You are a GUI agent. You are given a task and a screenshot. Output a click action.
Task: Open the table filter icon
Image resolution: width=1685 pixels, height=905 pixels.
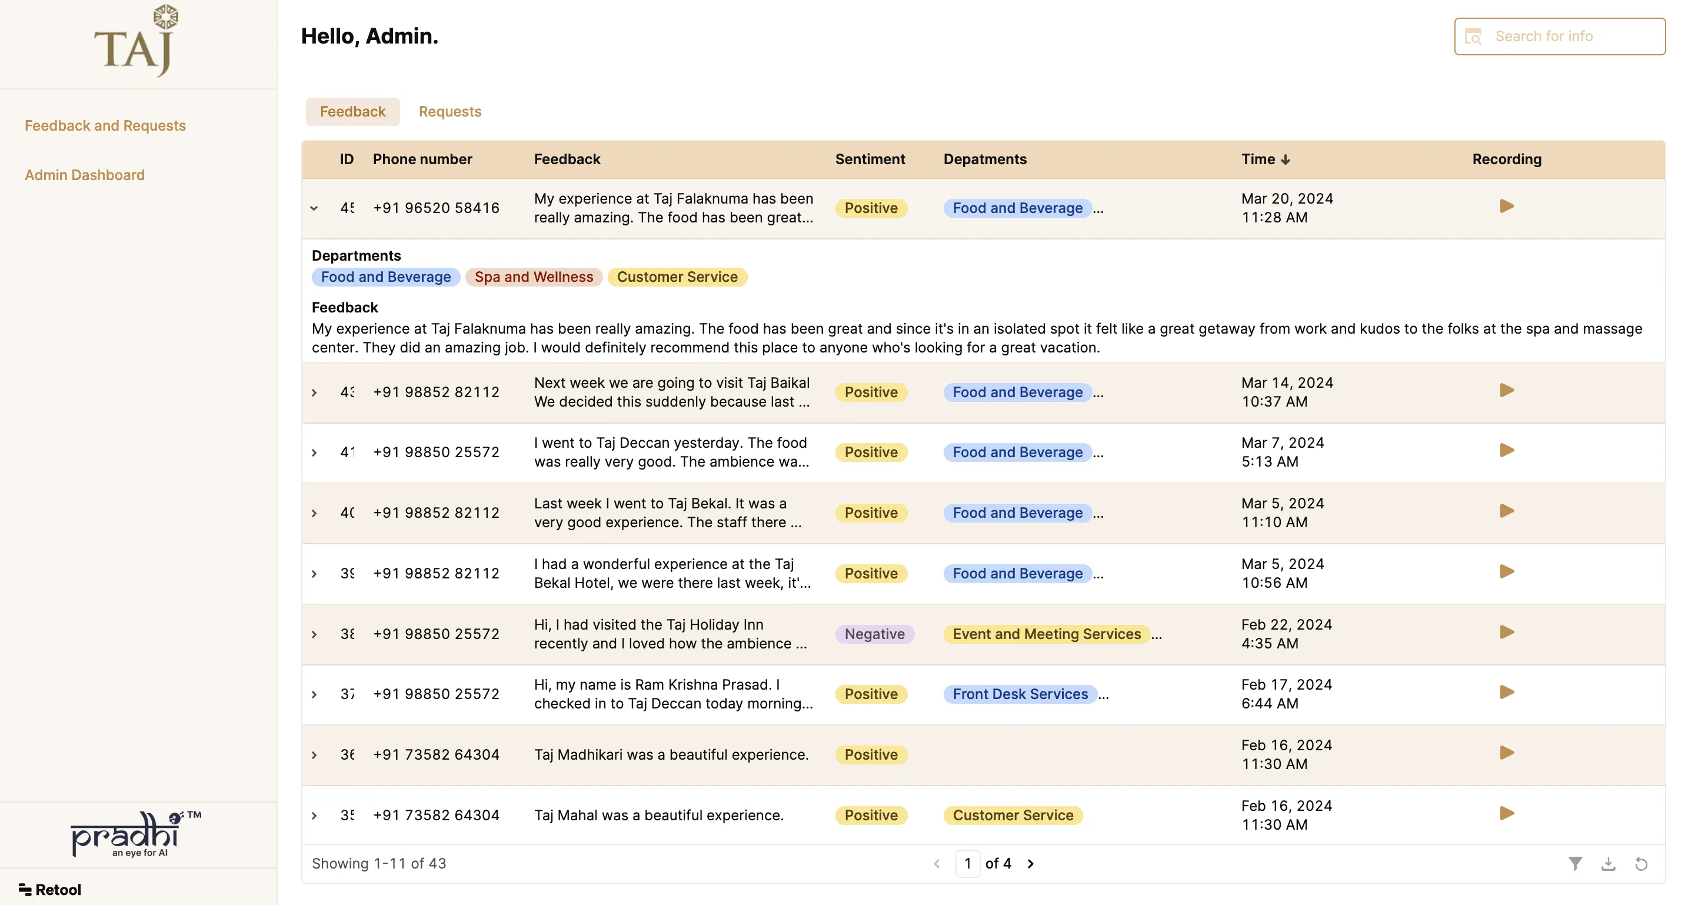1575,864
